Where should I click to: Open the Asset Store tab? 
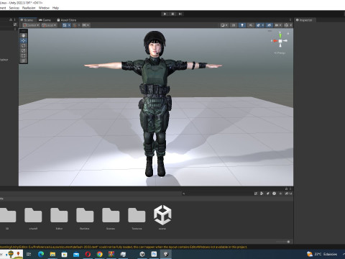point(67,20)
